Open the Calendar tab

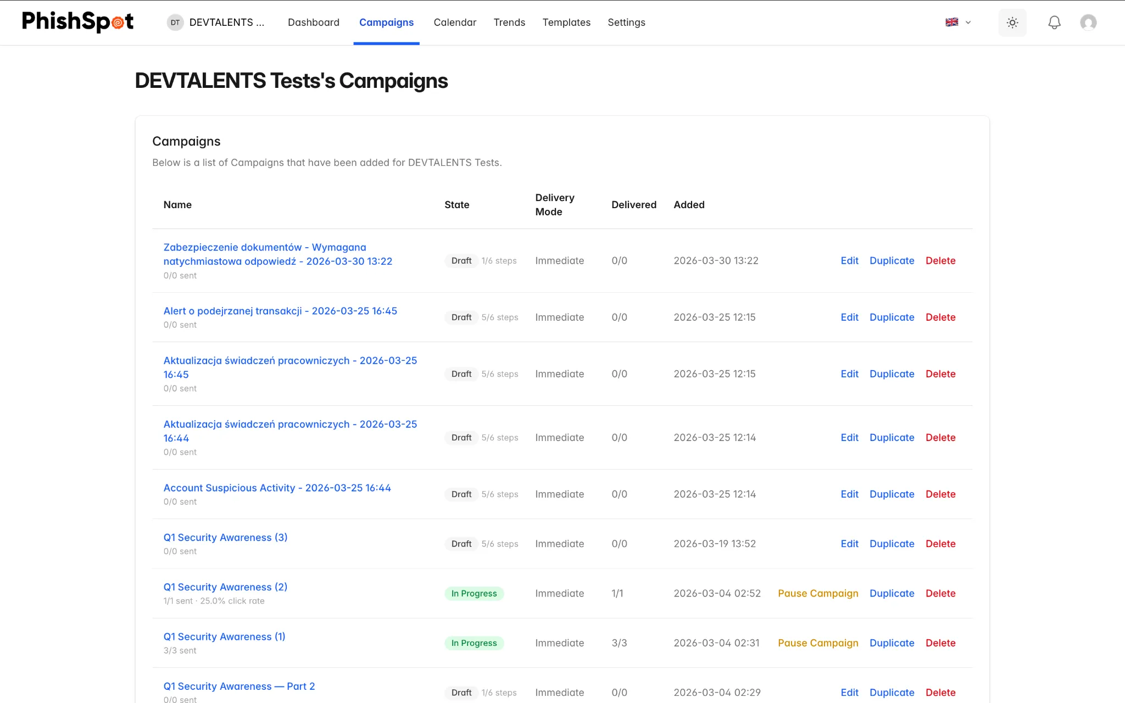455,23
